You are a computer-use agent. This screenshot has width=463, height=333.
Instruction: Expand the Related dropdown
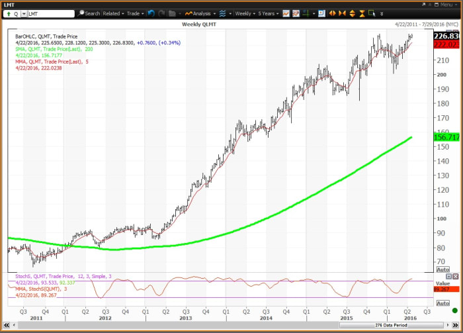(x=113, y=13)
